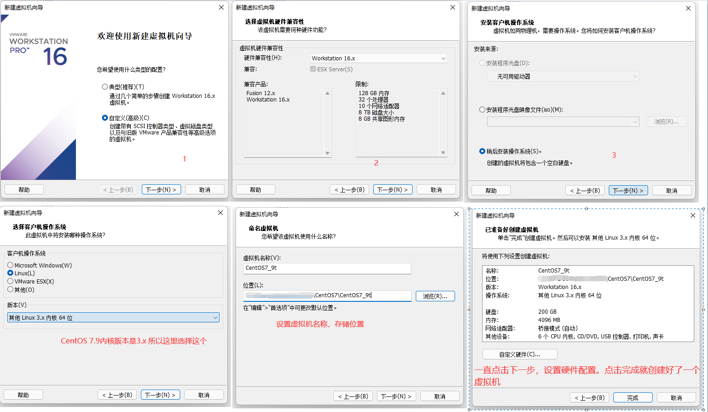This screenshot has height=412, width=708.
Task: Open the 硬件兼容性 Workstation 16.x dropdown
Action: pyautogui.click(x=378, y=59)
